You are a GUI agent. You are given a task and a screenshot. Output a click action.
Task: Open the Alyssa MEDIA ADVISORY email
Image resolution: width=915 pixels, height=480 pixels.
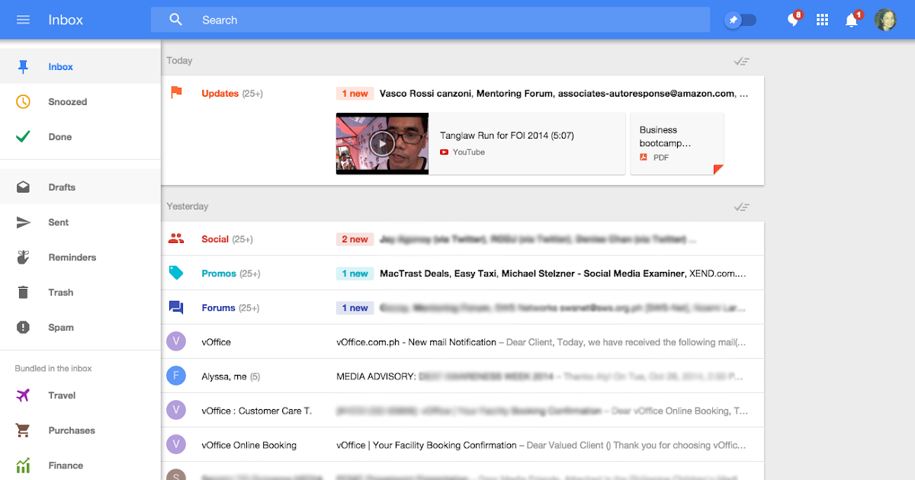pos(462,376)
